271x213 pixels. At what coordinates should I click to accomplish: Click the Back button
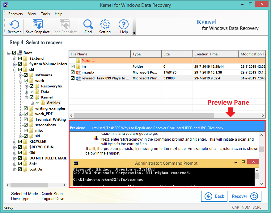pyautogui.click(x=214, y=196)
